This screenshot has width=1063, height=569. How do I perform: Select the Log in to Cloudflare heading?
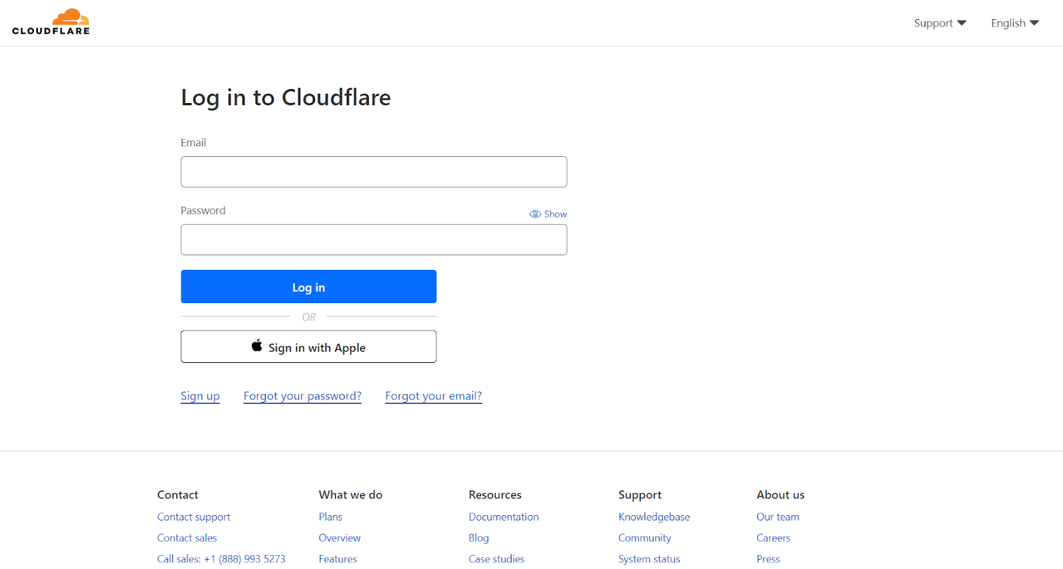click(x=286, y=98)
